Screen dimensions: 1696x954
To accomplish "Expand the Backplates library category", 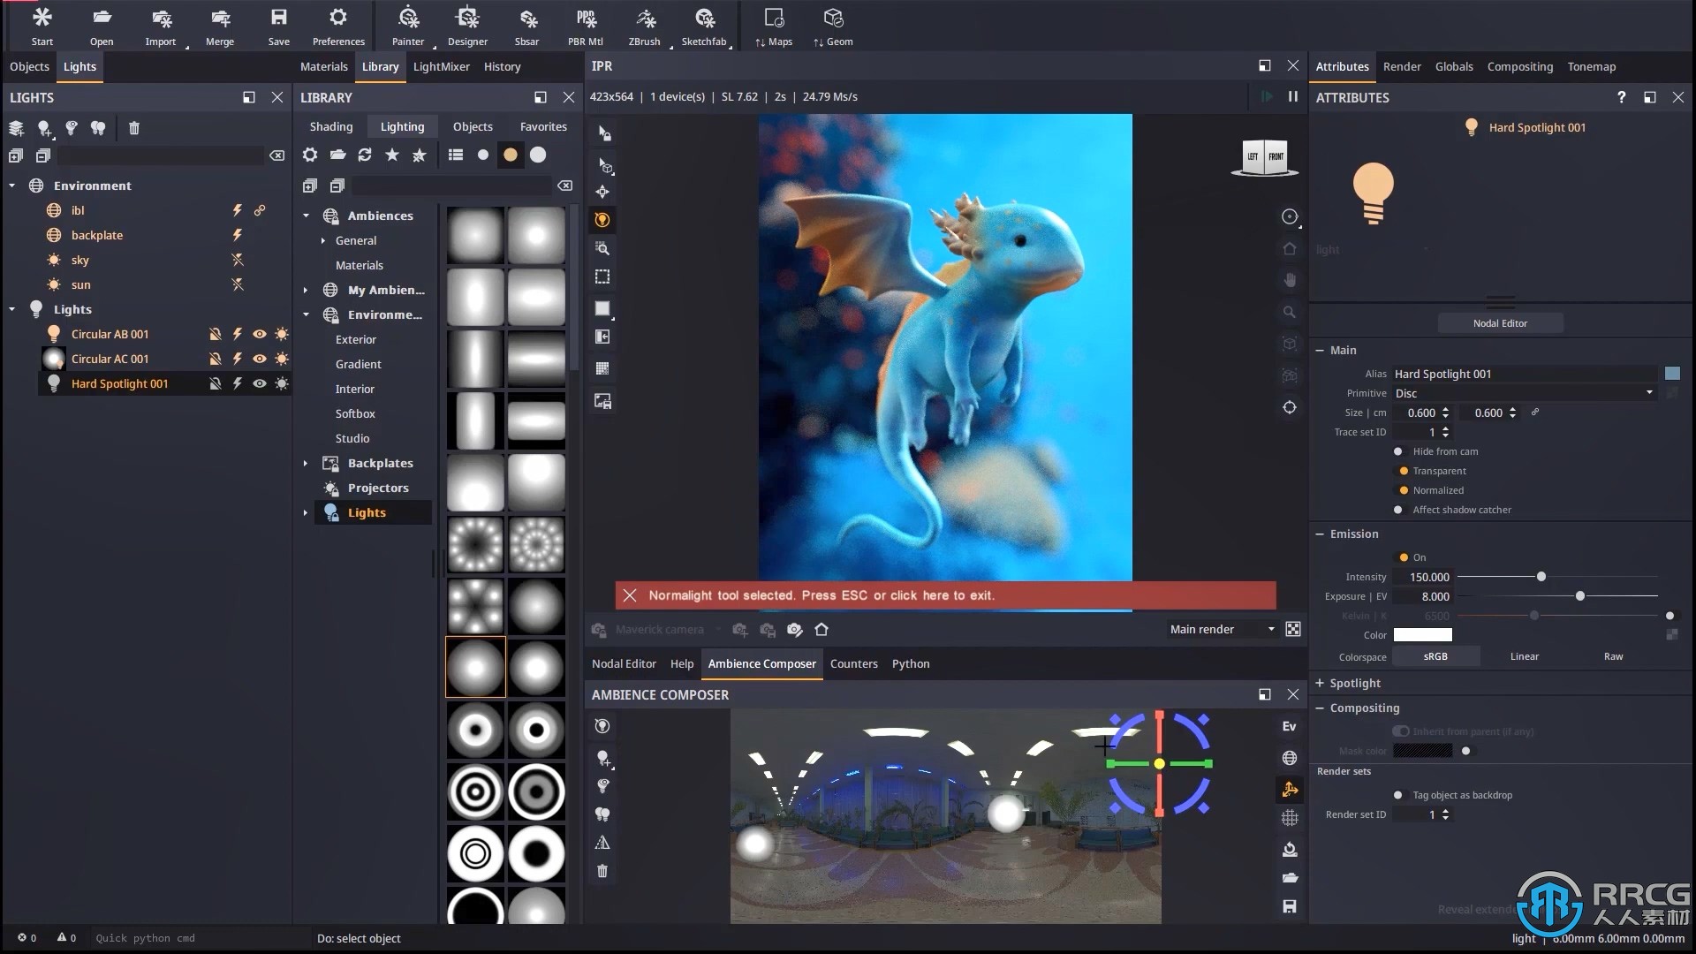I will click(305, 463).
